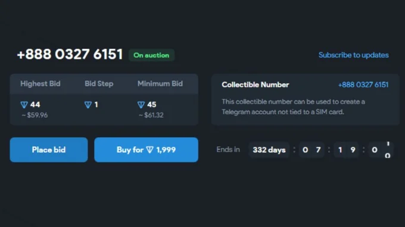405x227 pixels.
Task: Click the TON icon inside the Buy button
Action: [x=150, y=150]
